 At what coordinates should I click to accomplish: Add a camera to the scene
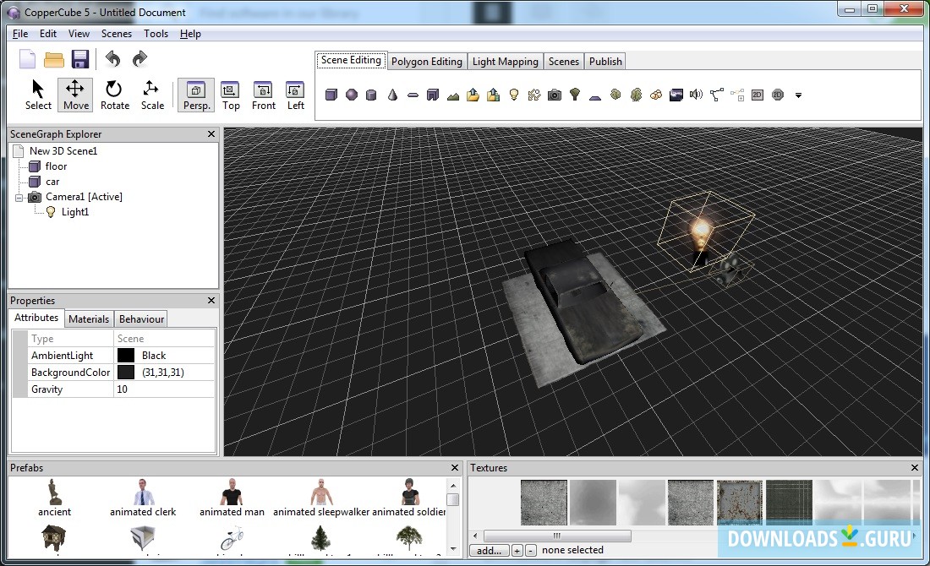(x=554, y=95)
